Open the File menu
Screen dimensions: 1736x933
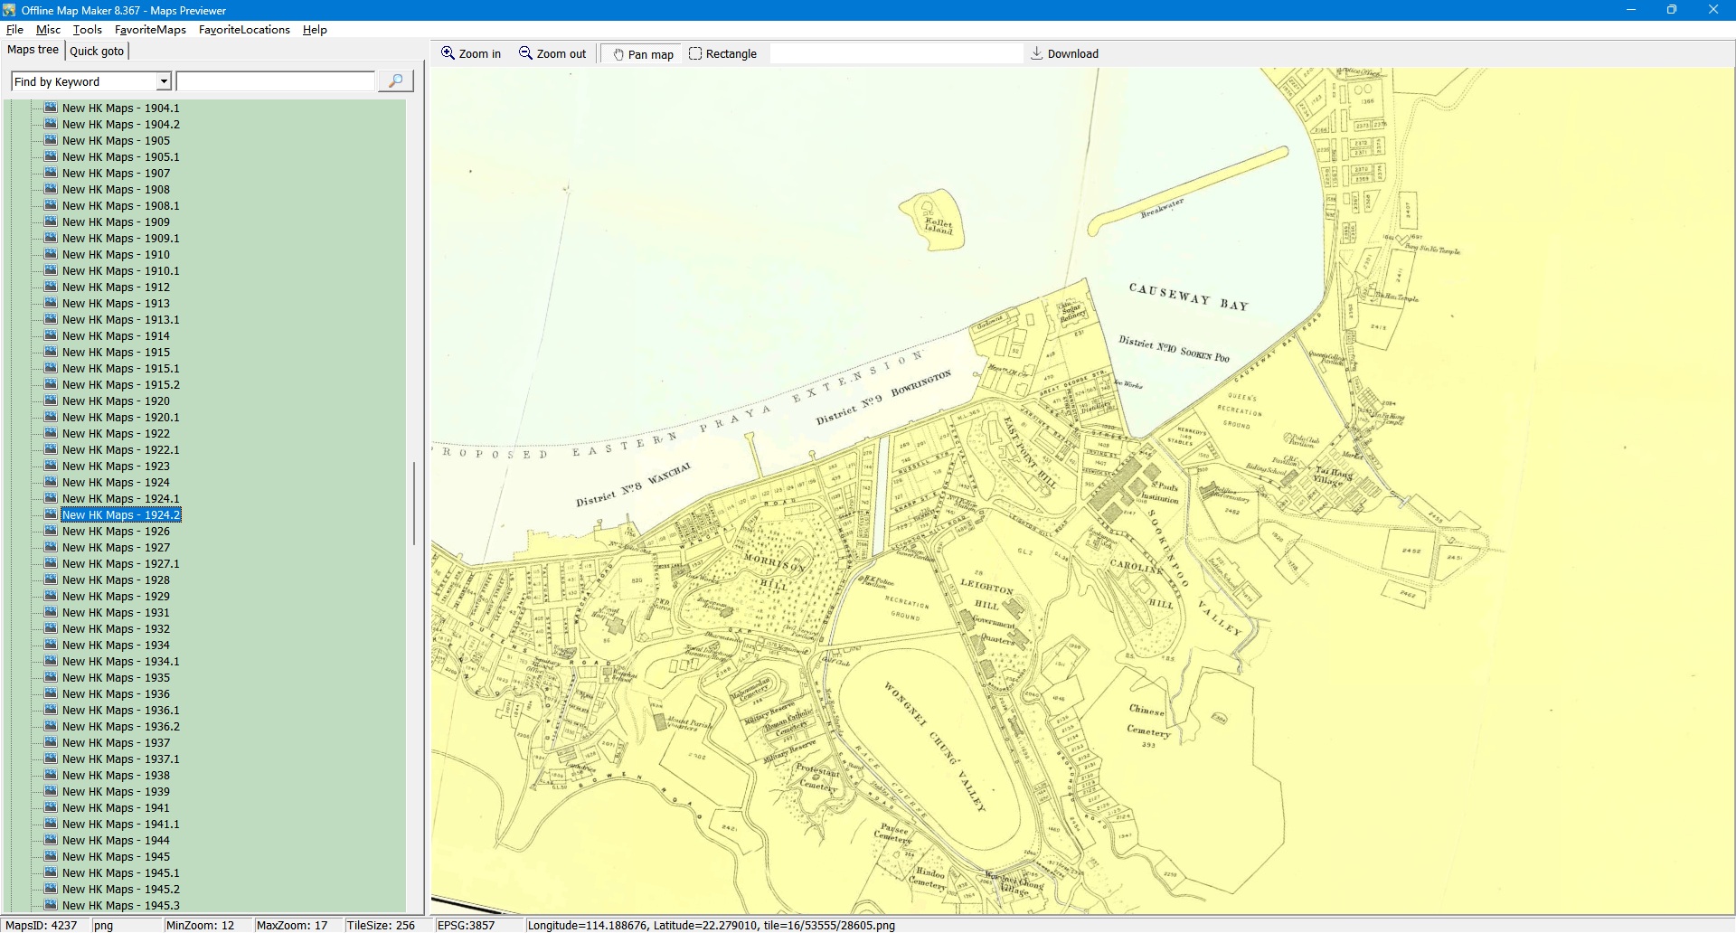pos(14,30)
